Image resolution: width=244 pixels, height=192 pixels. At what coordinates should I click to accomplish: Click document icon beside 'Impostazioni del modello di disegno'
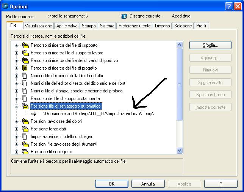tap(25, 136)
